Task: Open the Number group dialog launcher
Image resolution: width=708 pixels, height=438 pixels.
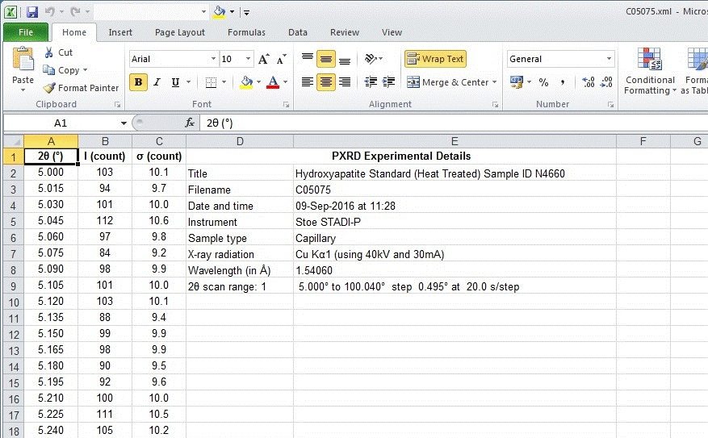Action: pos(611,105)
